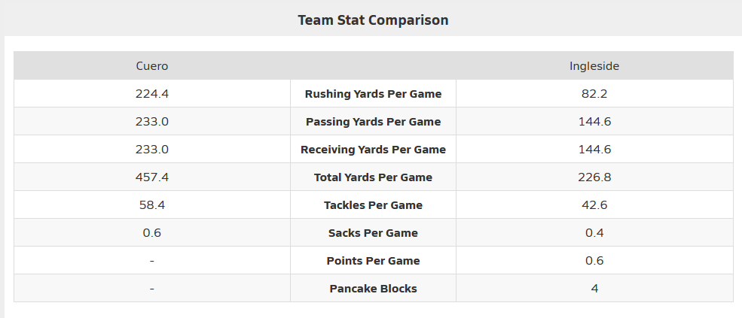
Task: Click the Receiving Yards Per Game label
Action: pyautogui.click(x=373, y=150)
